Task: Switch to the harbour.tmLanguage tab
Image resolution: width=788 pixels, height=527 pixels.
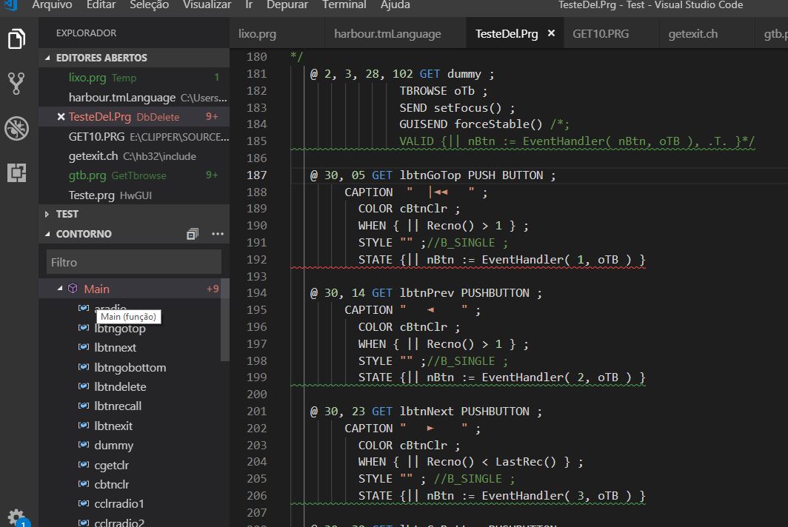Action: coord(387,34)
